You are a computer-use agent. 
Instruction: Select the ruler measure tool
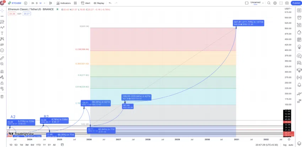2,58
